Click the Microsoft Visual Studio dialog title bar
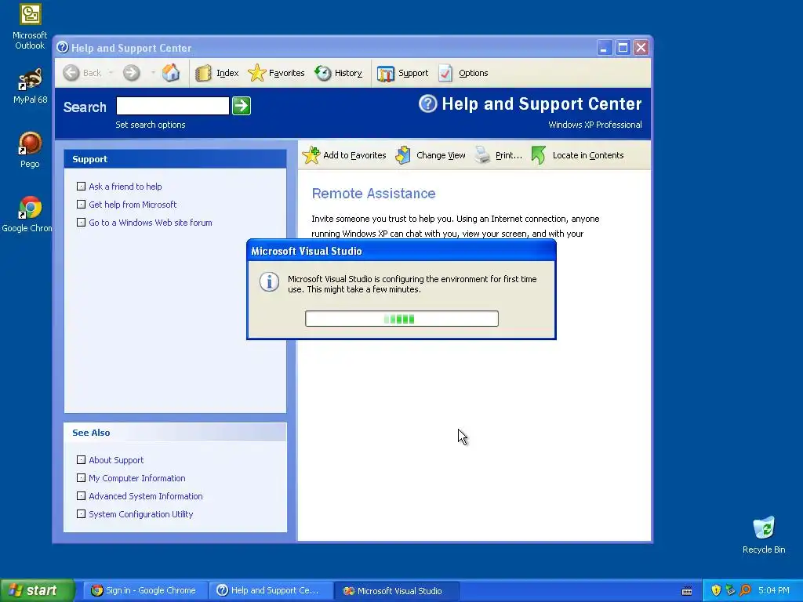This screenshot has height=602, width=803. (401, 251)
